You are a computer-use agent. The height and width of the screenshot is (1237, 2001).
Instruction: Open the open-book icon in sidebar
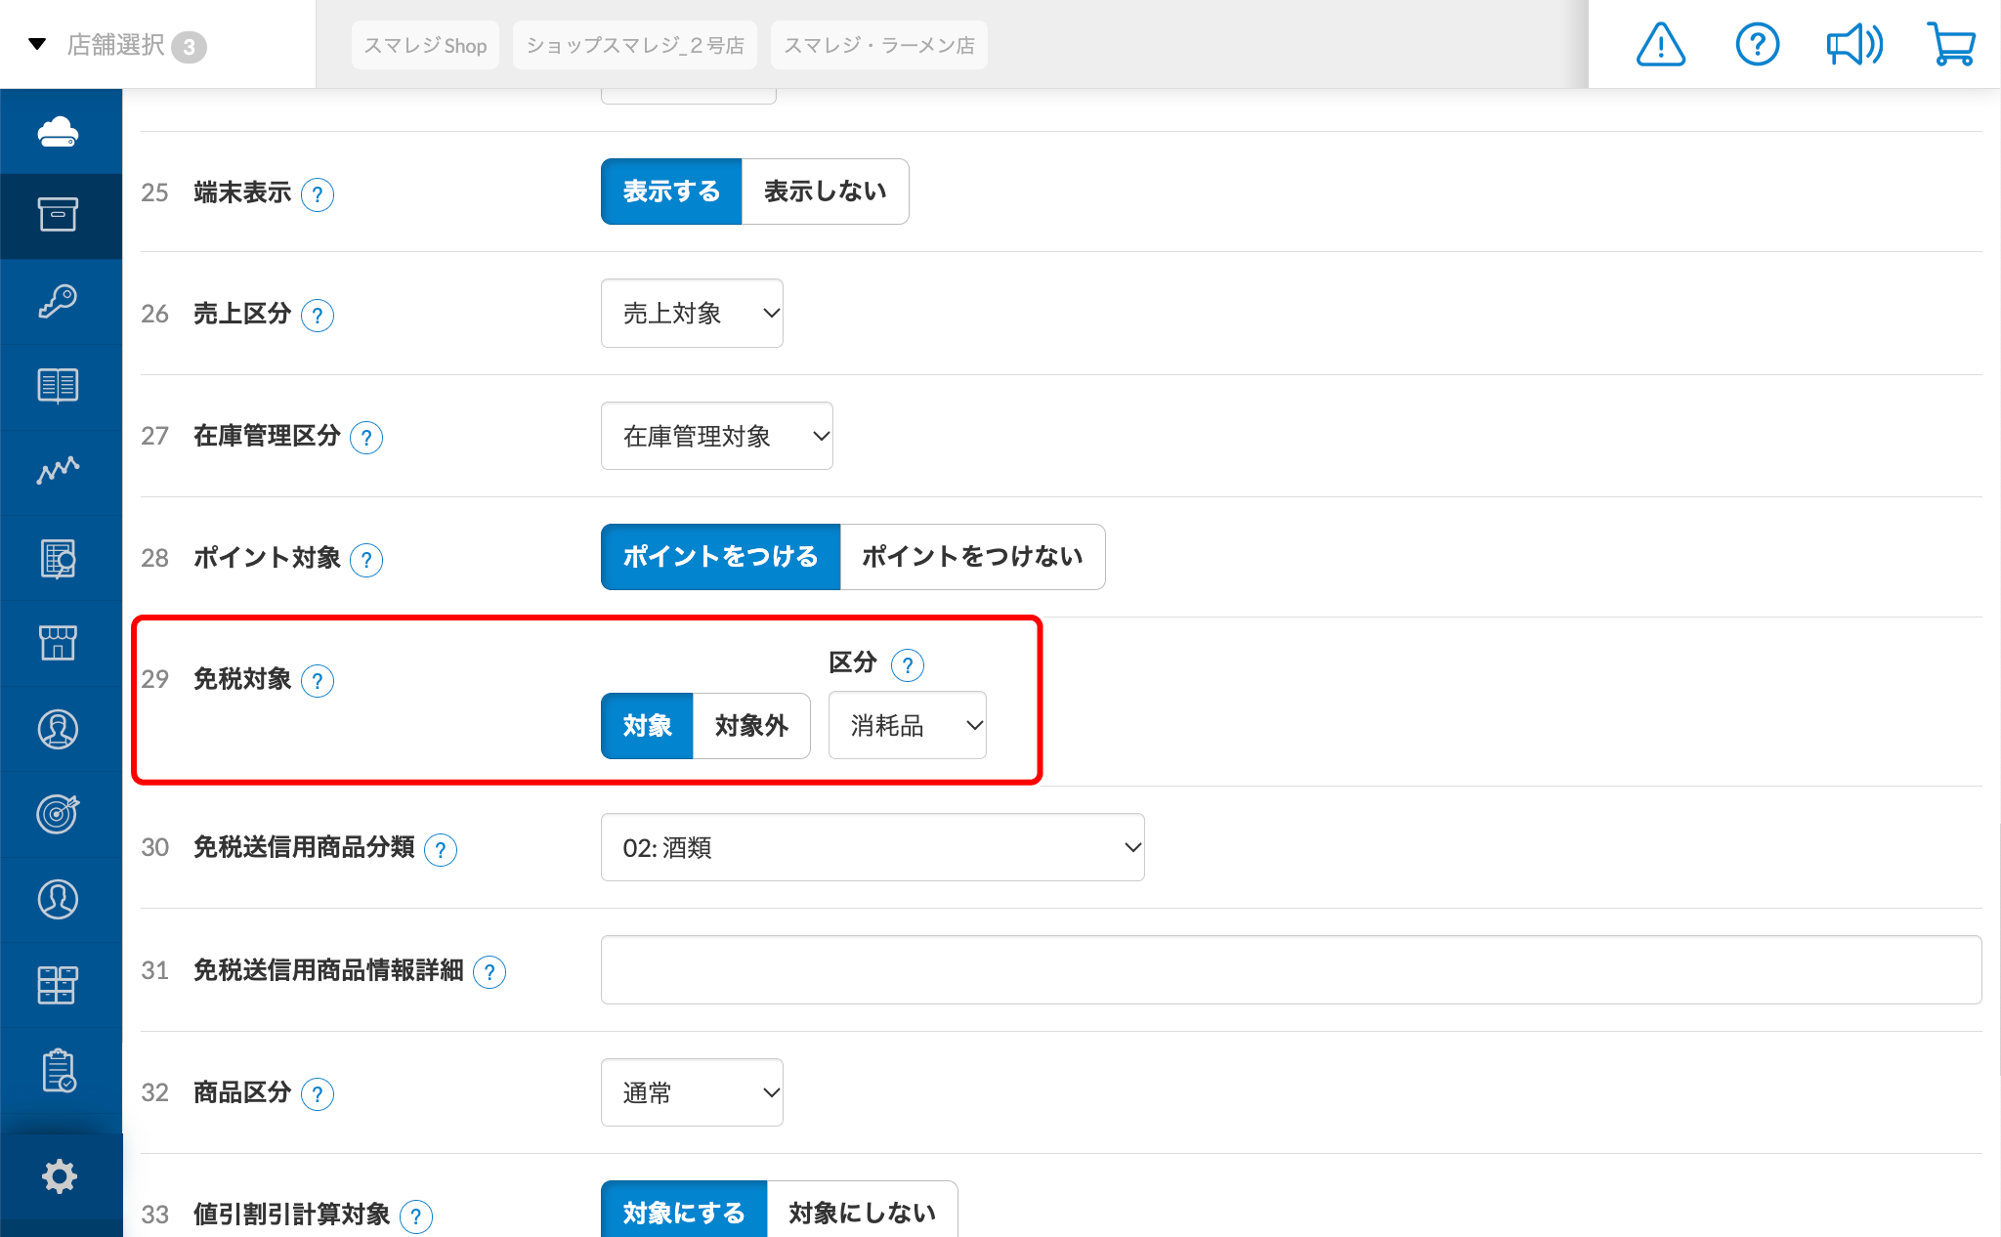[x=59, y=386]
